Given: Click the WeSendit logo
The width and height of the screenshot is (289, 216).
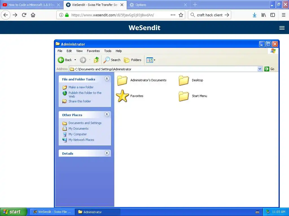Looking at the screenshot, I should (144, 28).
